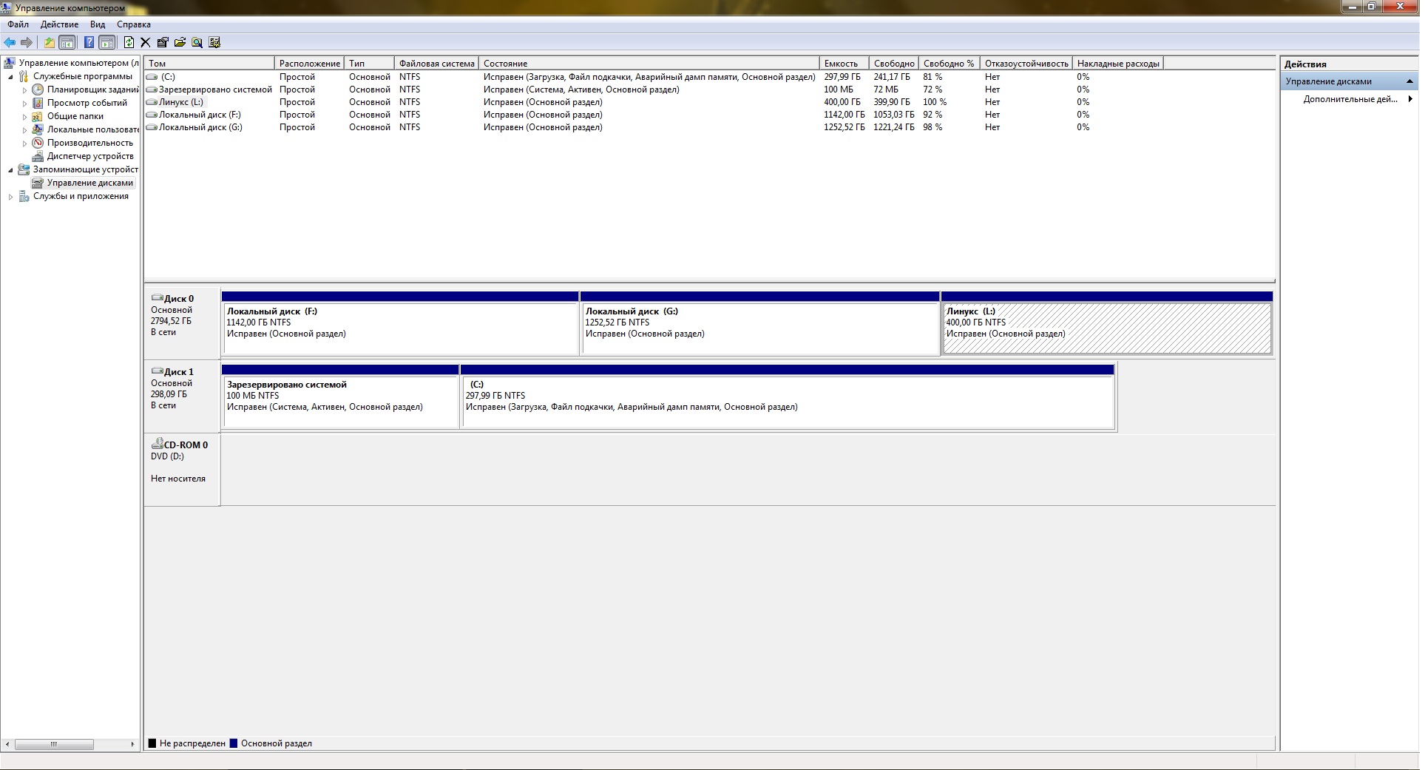
Task: Select Локальный диск (F:) partition block on Диск 0
Action: [x=400, y=323]
